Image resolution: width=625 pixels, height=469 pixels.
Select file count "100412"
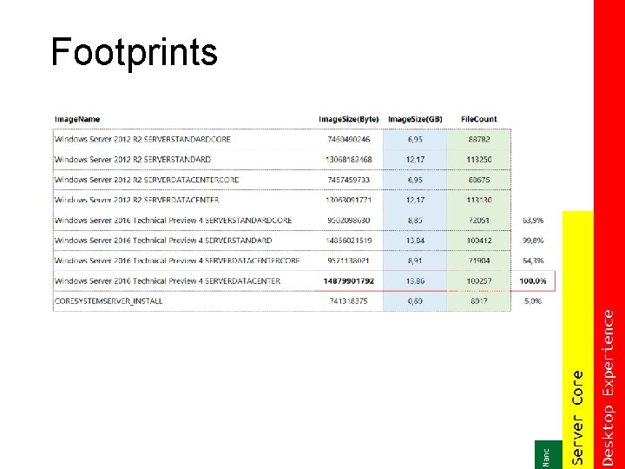[478, 241]
